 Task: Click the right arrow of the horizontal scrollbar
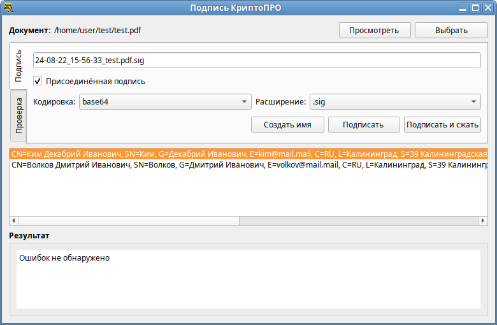(483, 220)
